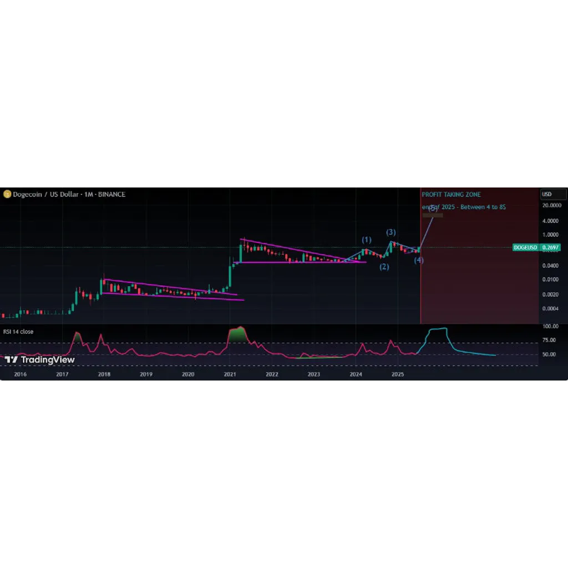Click the 2021 label on time axis

(x=230, y=374)
